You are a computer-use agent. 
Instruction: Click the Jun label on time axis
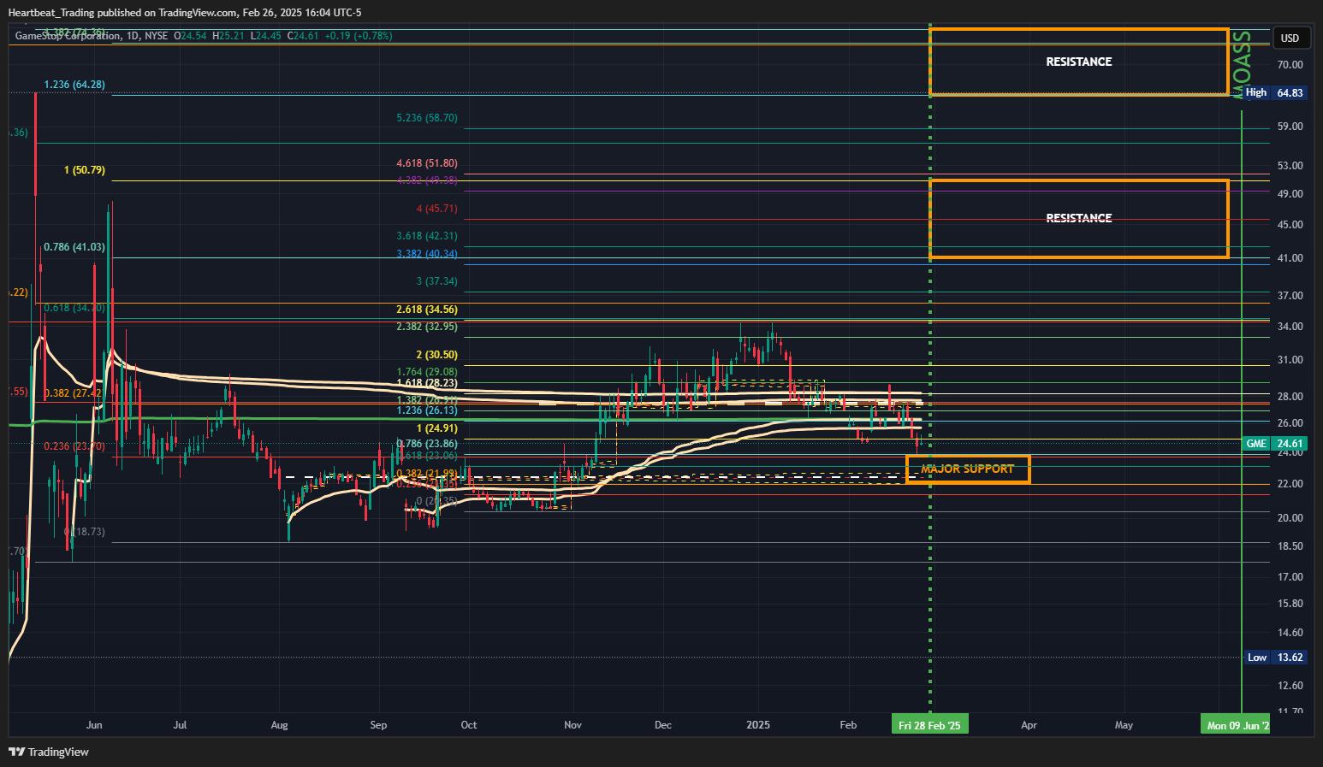94,725
